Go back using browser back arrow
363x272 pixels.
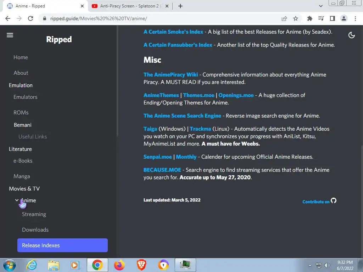tap(8, 18)
